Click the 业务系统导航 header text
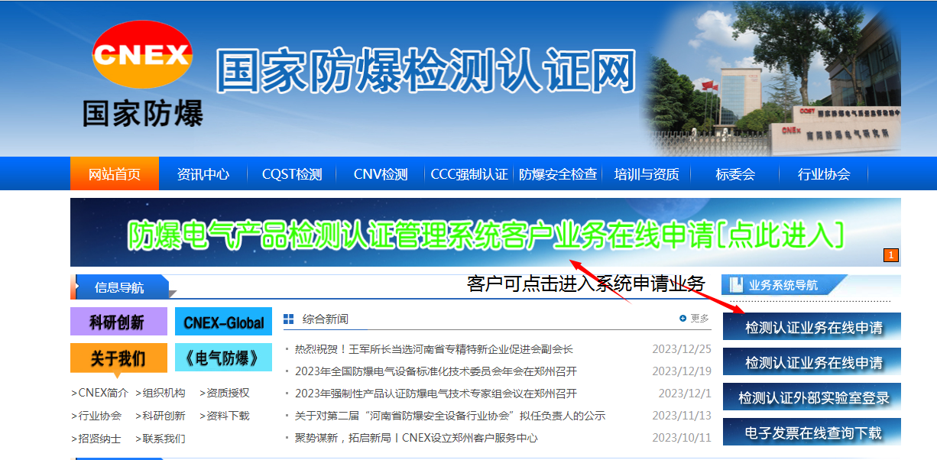 (x=783, y=285)
